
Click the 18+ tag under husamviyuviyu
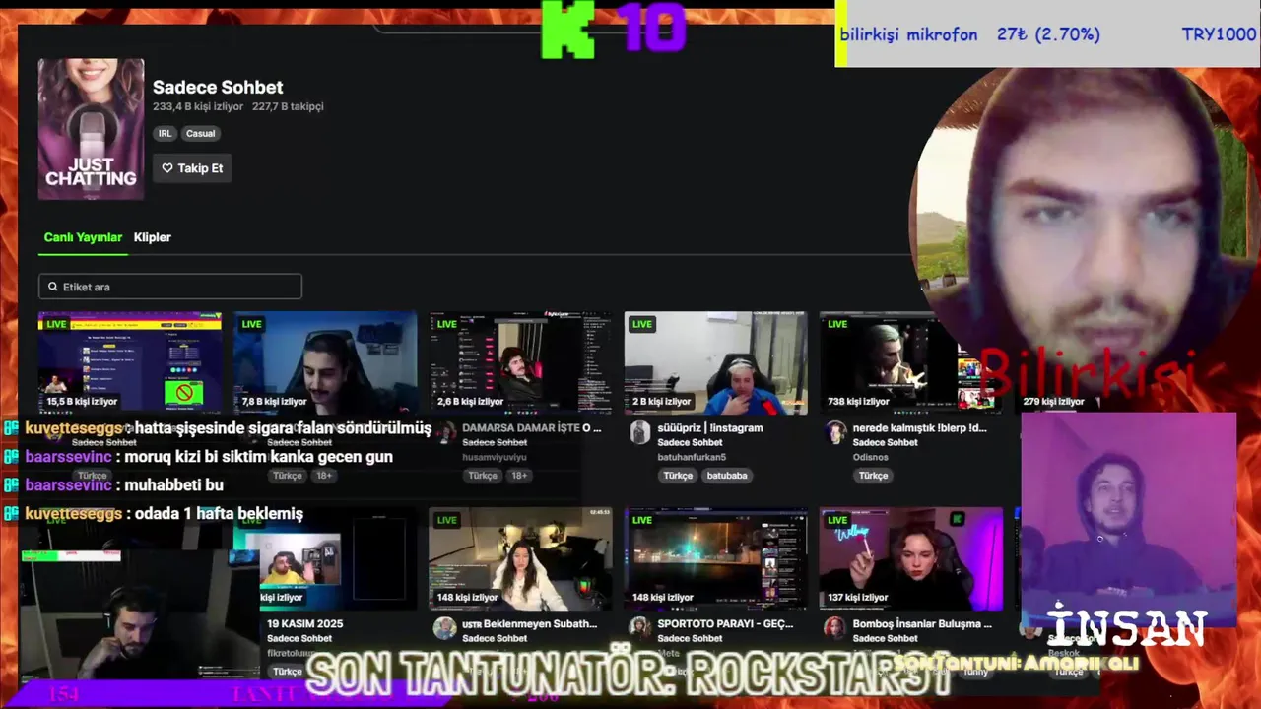pyautogui.click(x=519, y=476)
